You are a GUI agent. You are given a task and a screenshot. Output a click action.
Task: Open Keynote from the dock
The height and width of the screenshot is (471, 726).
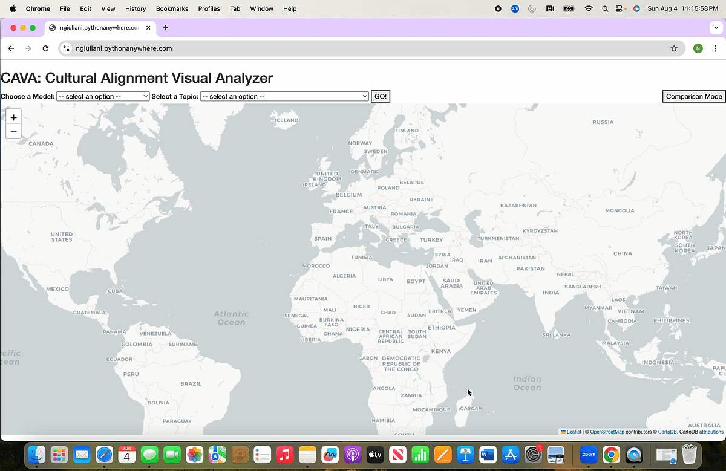465,454
